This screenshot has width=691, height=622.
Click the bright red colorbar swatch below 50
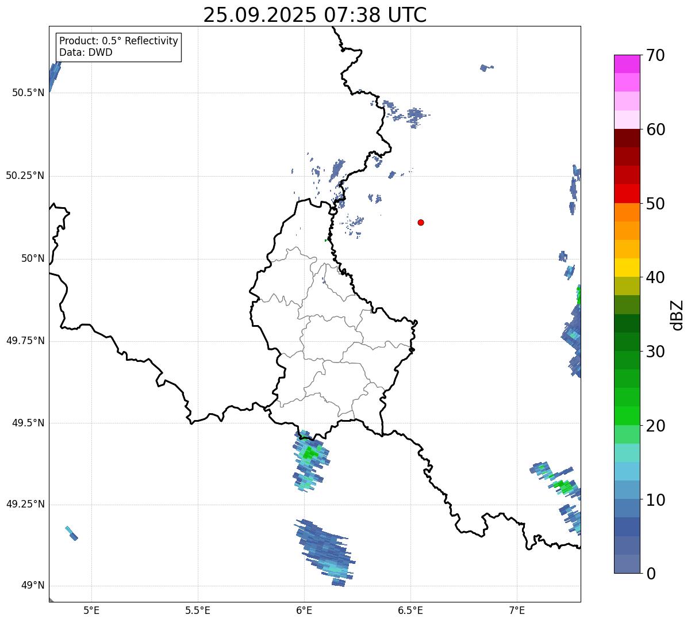628,193
